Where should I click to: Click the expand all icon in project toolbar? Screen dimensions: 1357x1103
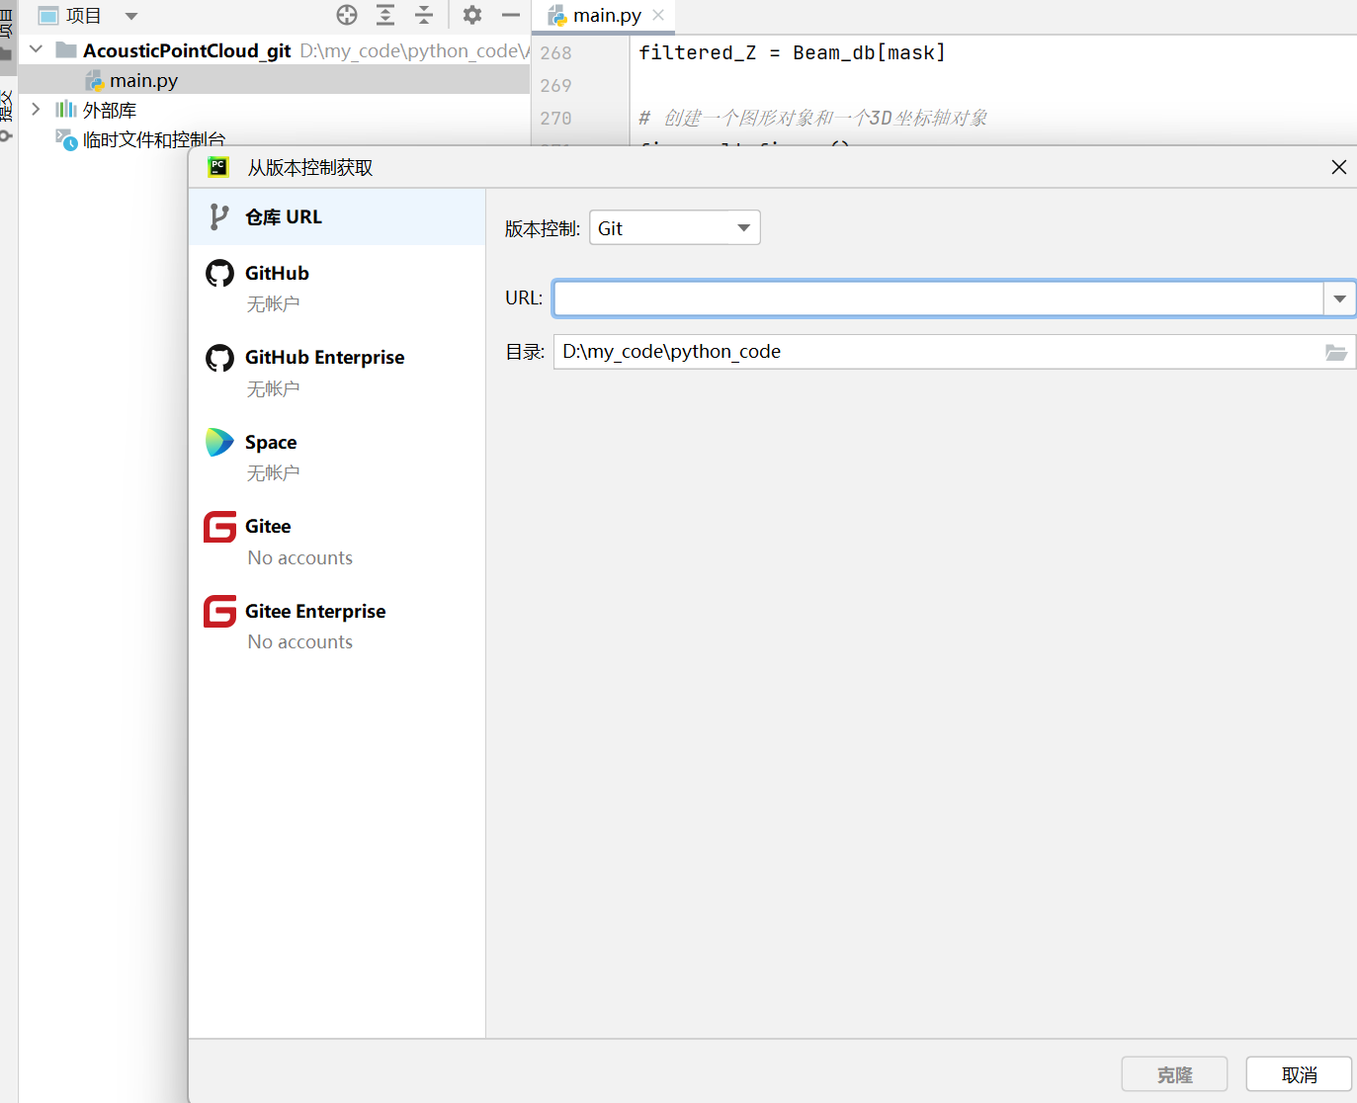[385, 15]
